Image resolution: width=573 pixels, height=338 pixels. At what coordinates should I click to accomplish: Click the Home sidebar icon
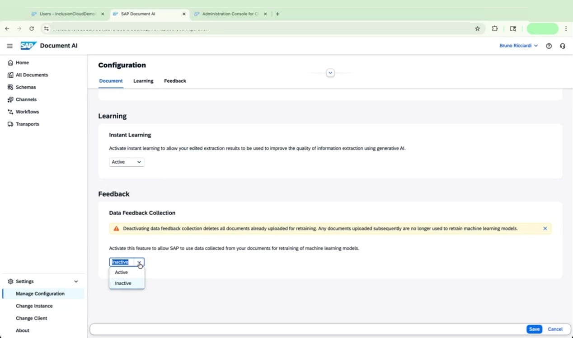tap(10, 63)
